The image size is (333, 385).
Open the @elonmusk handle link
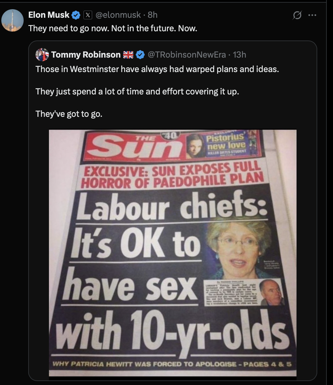coord(118,15)
